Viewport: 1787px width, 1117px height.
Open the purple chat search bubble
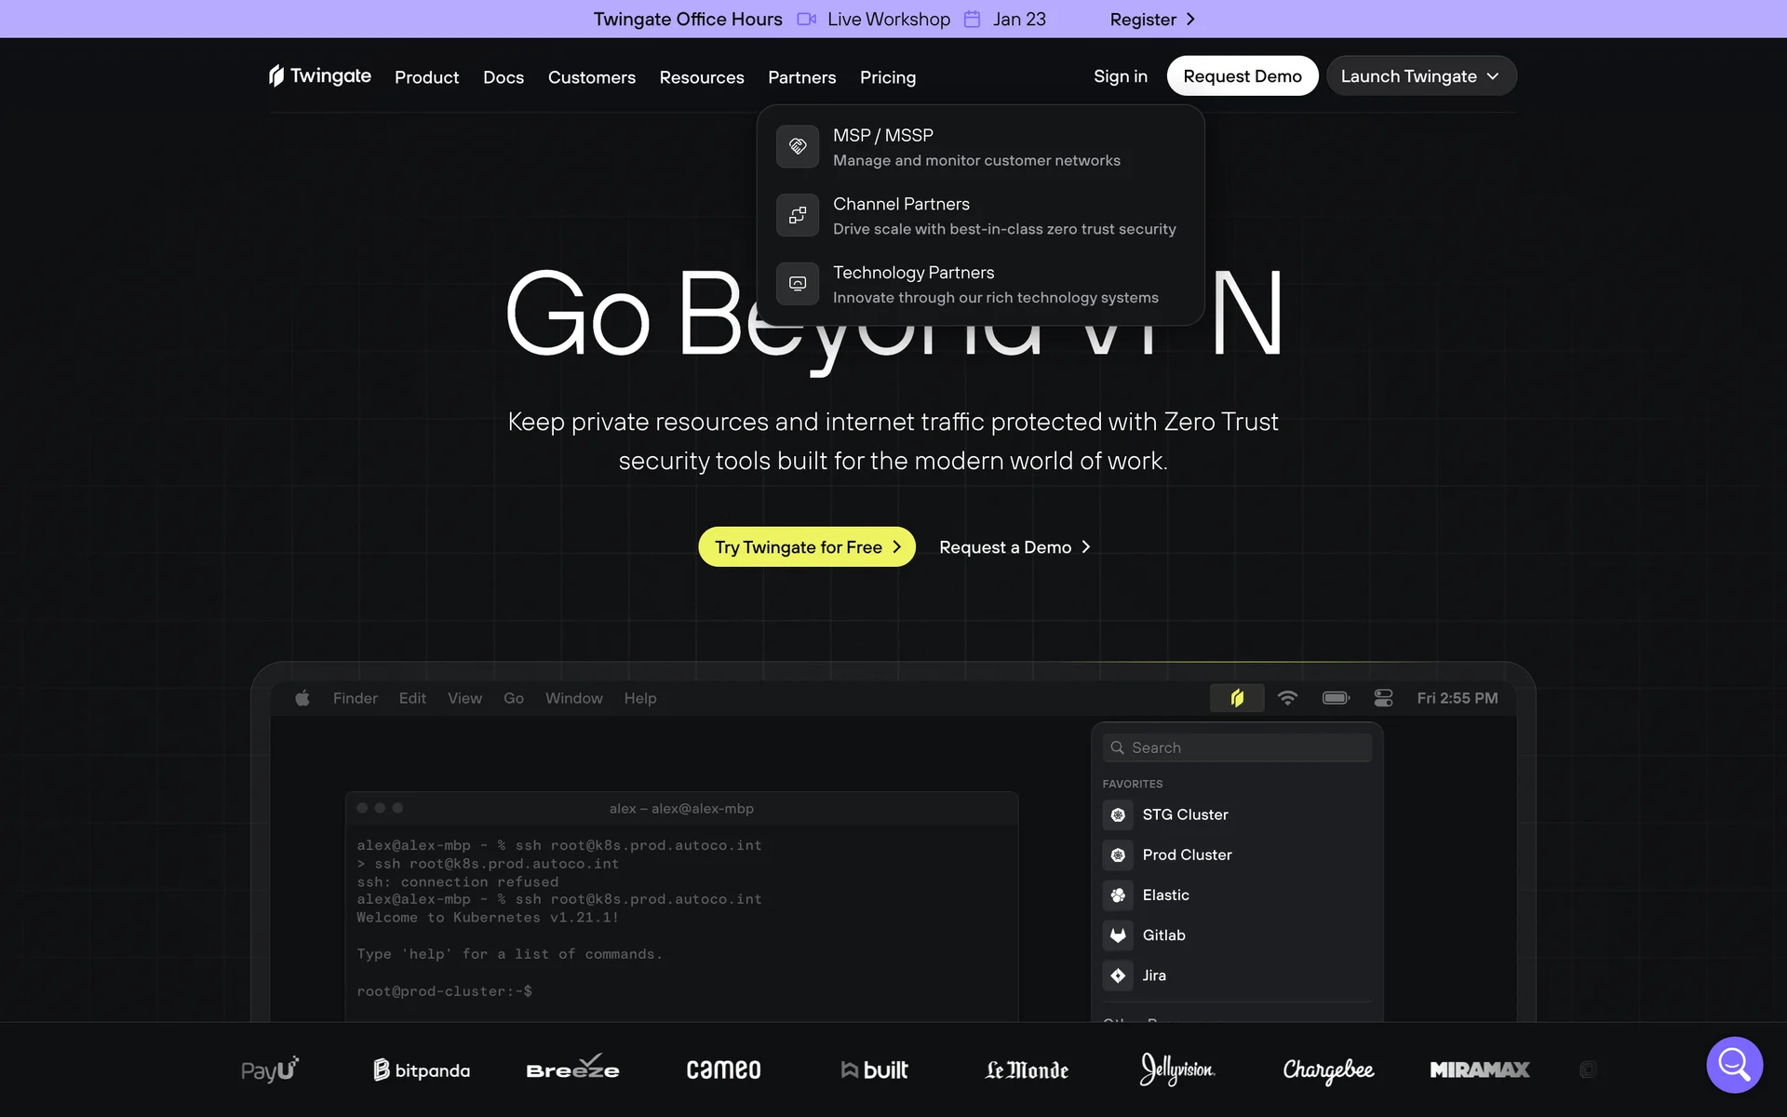click(1734, 1064)
